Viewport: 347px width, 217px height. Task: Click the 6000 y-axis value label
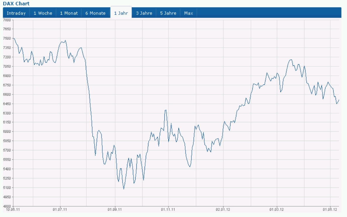coord(6,132)
